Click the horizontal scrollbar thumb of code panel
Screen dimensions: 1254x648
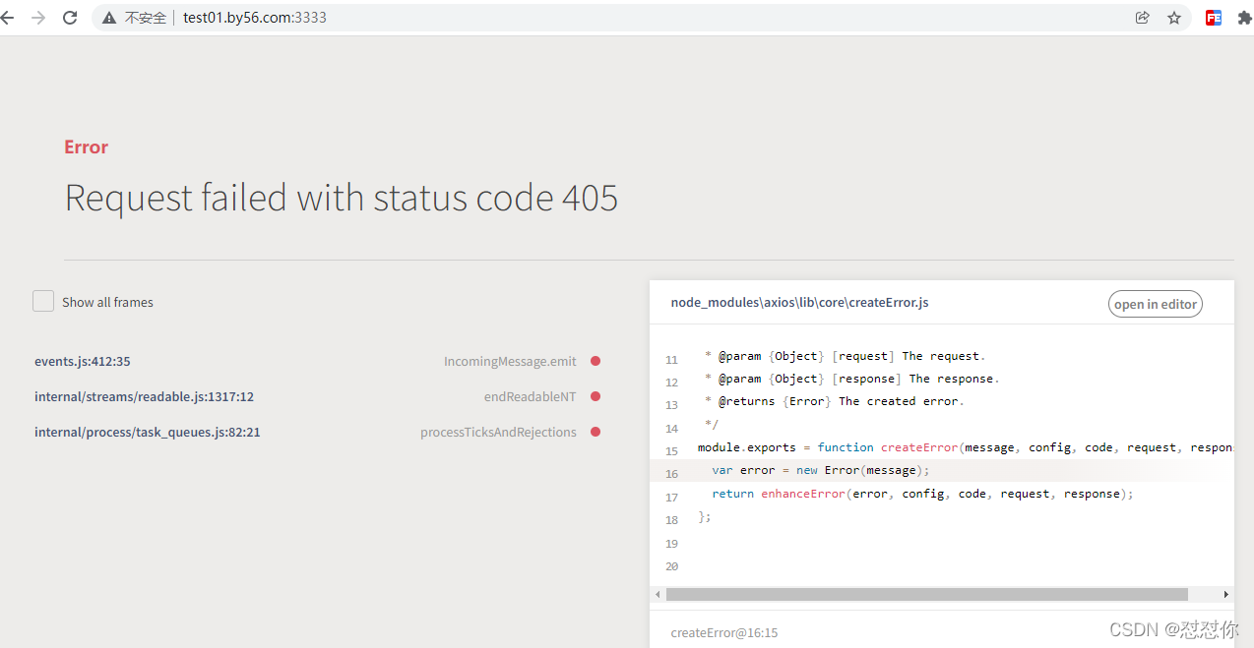(x=926, y=594)
